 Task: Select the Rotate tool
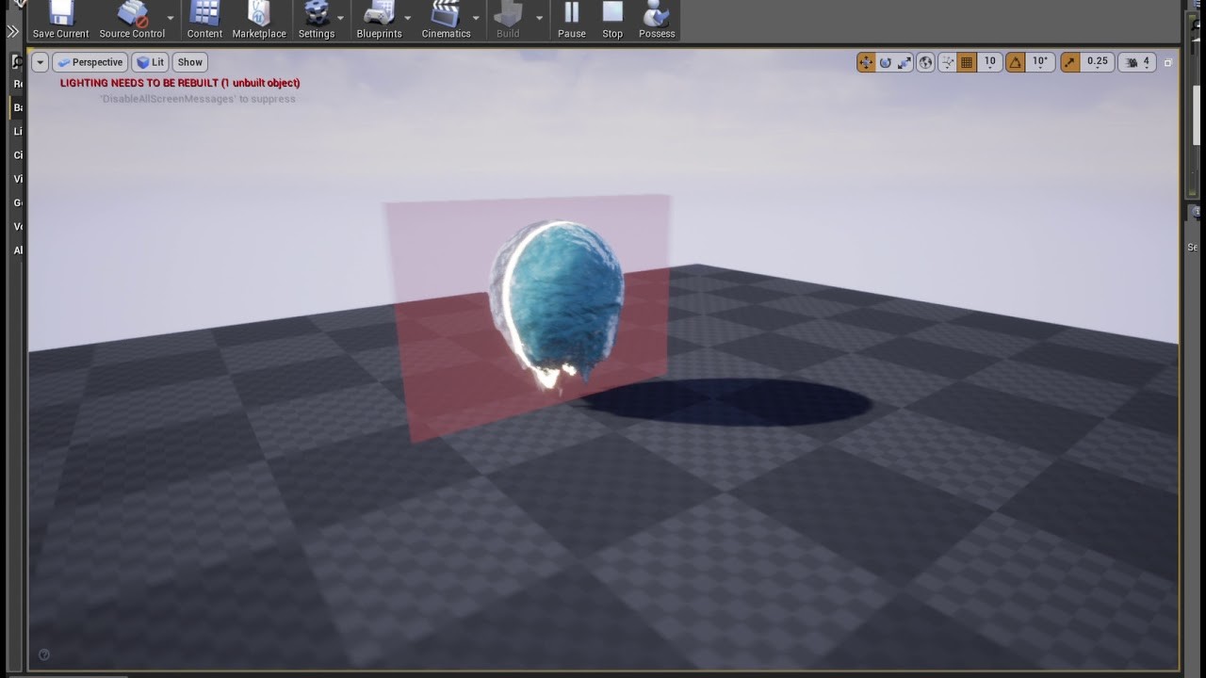click(x=886, y=61)
